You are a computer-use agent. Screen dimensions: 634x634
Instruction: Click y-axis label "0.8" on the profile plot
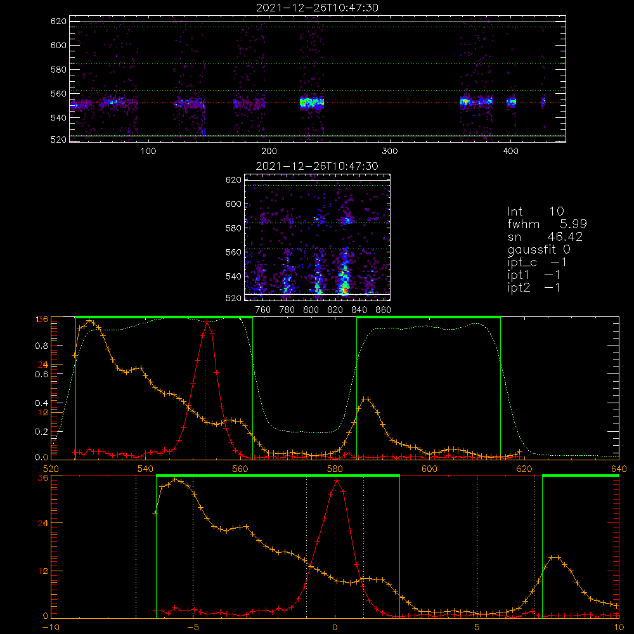(x=42, y=346)
